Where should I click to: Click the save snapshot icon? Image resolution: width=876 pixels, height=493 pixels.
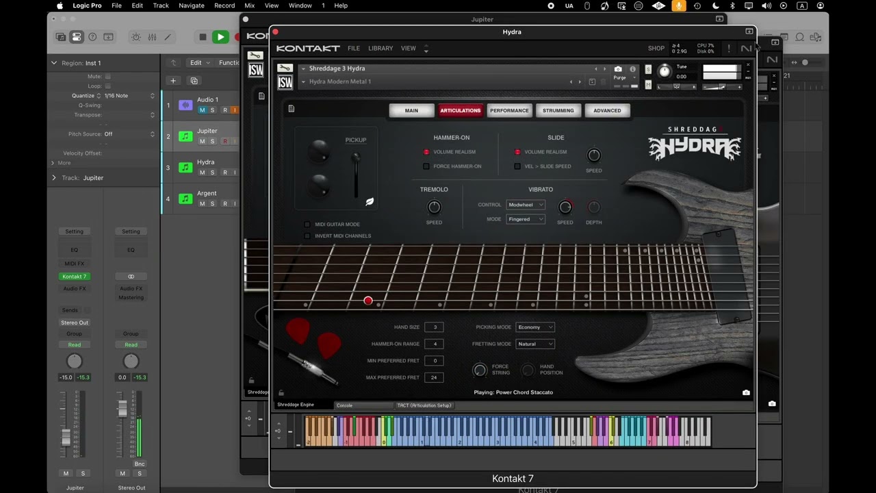point(592,81)
